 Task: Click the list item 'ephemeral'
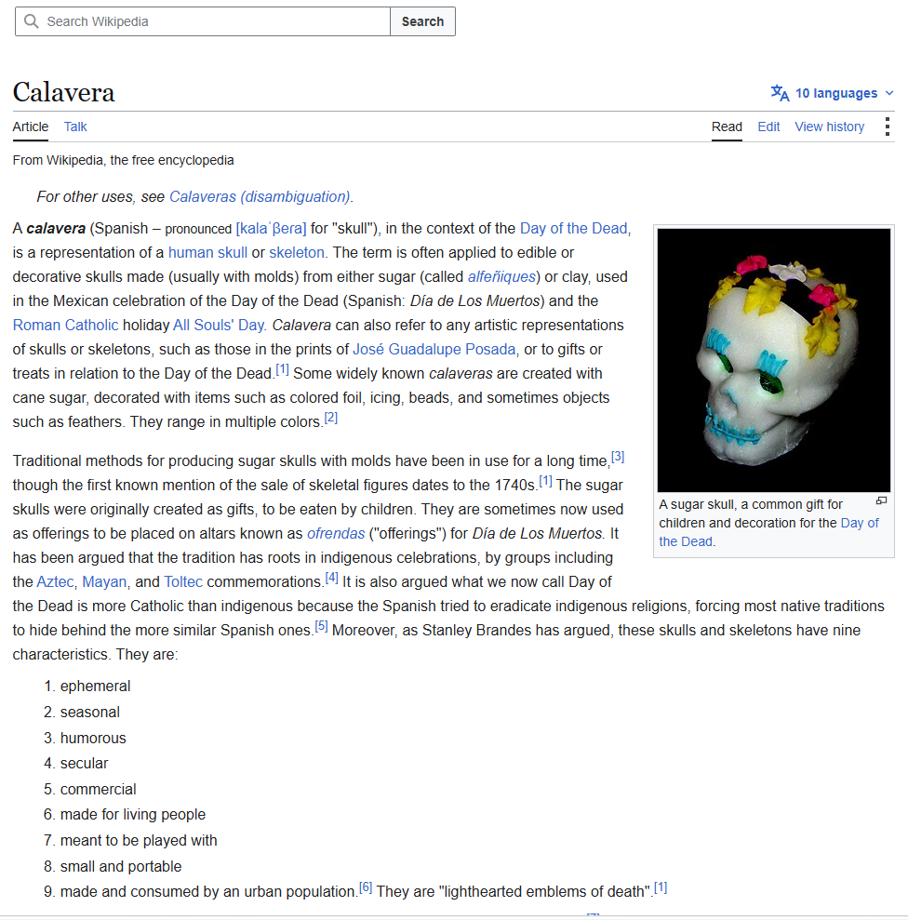(x=95, y=686)
